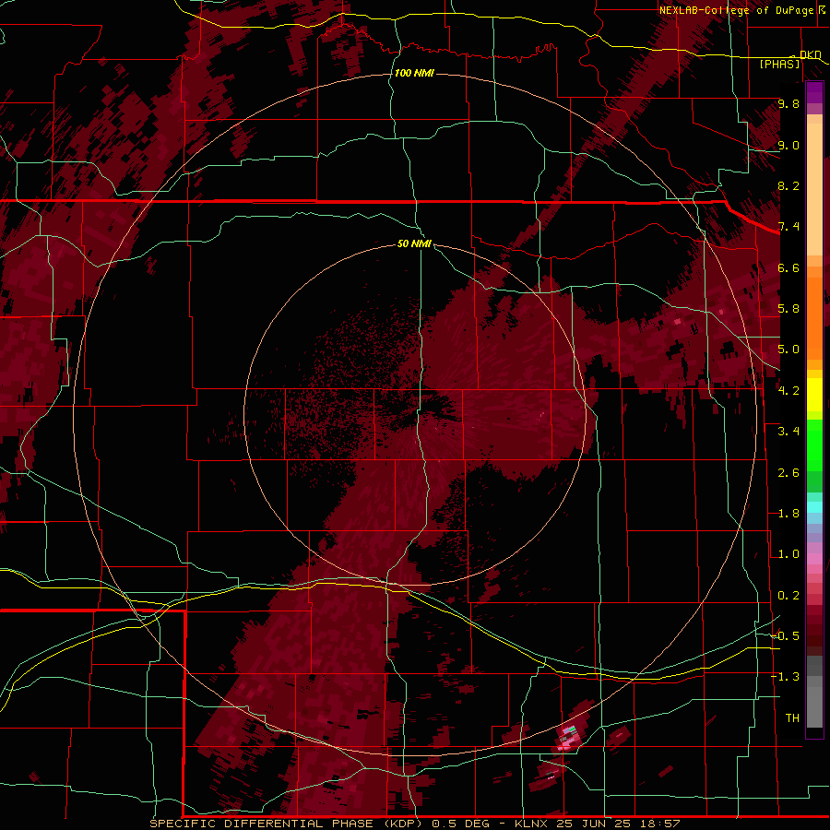830x830 pixels.
Task: Click the 1.8 value on the scale
Action: pyautogui.click(x=788, y=514)
